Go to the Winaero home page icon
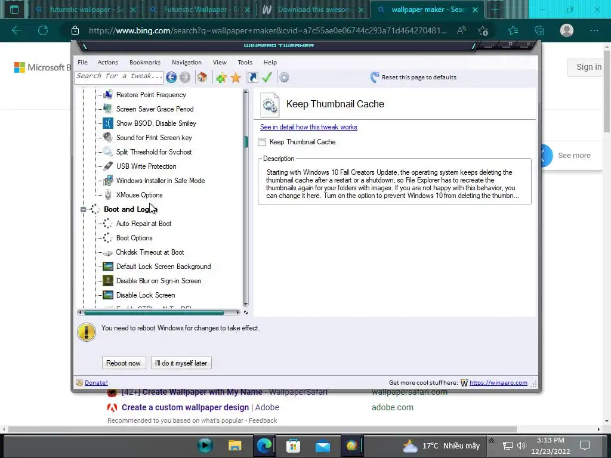 tap(202, 77)
